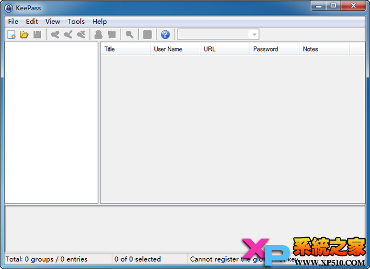Click "0 of 0 selected" status text

(138, 259)
